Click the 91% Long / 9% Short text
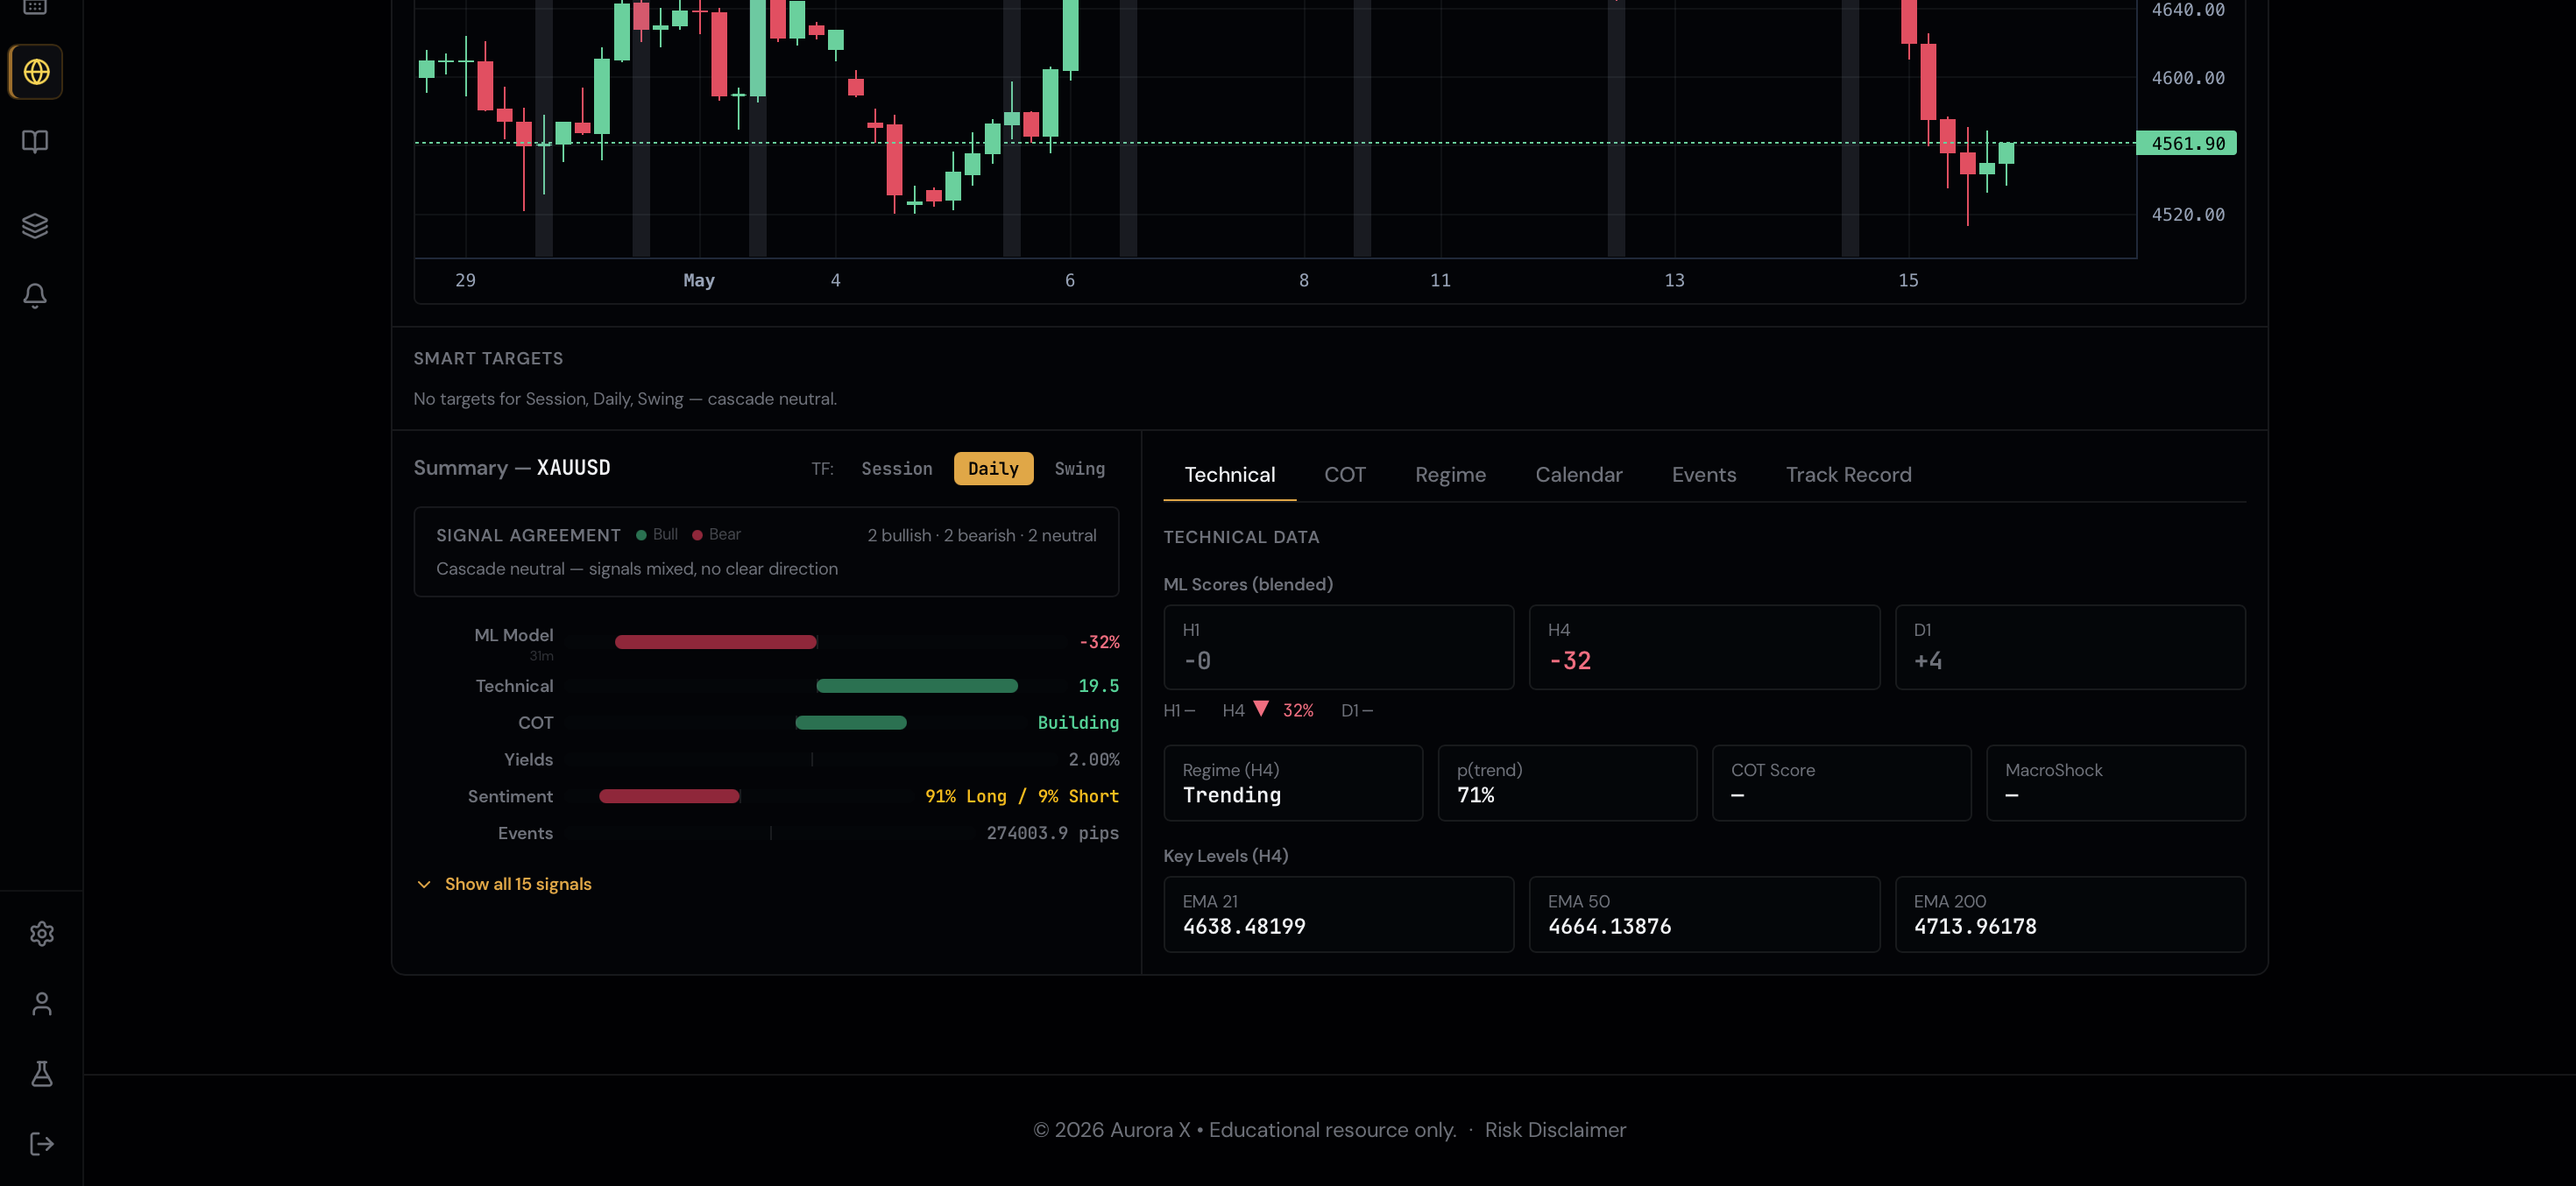This screenshot has height=1186, width=2576. 1021,797
